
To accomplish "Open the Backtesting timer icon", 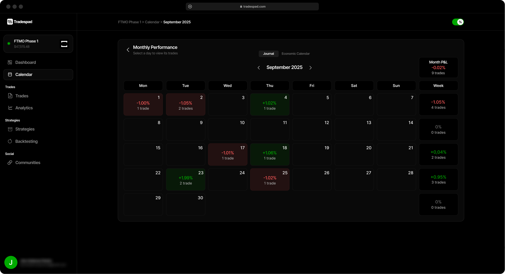I will pos(10,141).
